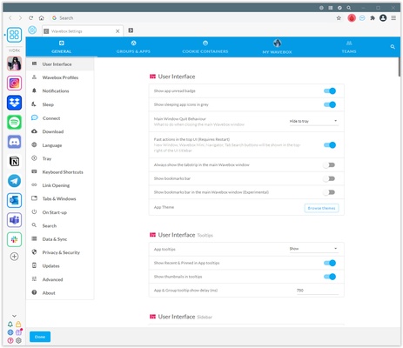The width and height of the screenshot is (403, 348).
Task: Click the profile photo avatar in sidebar
Action: [14, 64]
